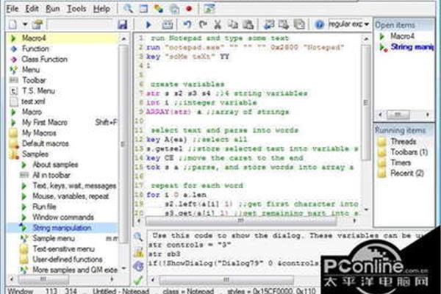Click String manip entry under Open items

pyautogui.click(x=412, y=47)
